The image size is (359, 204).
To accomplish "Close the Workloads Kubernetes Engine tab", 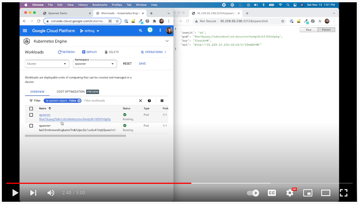I will 143,13.
